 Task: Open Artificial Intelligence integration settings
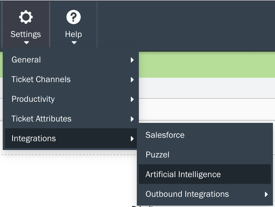pos(183,174)
